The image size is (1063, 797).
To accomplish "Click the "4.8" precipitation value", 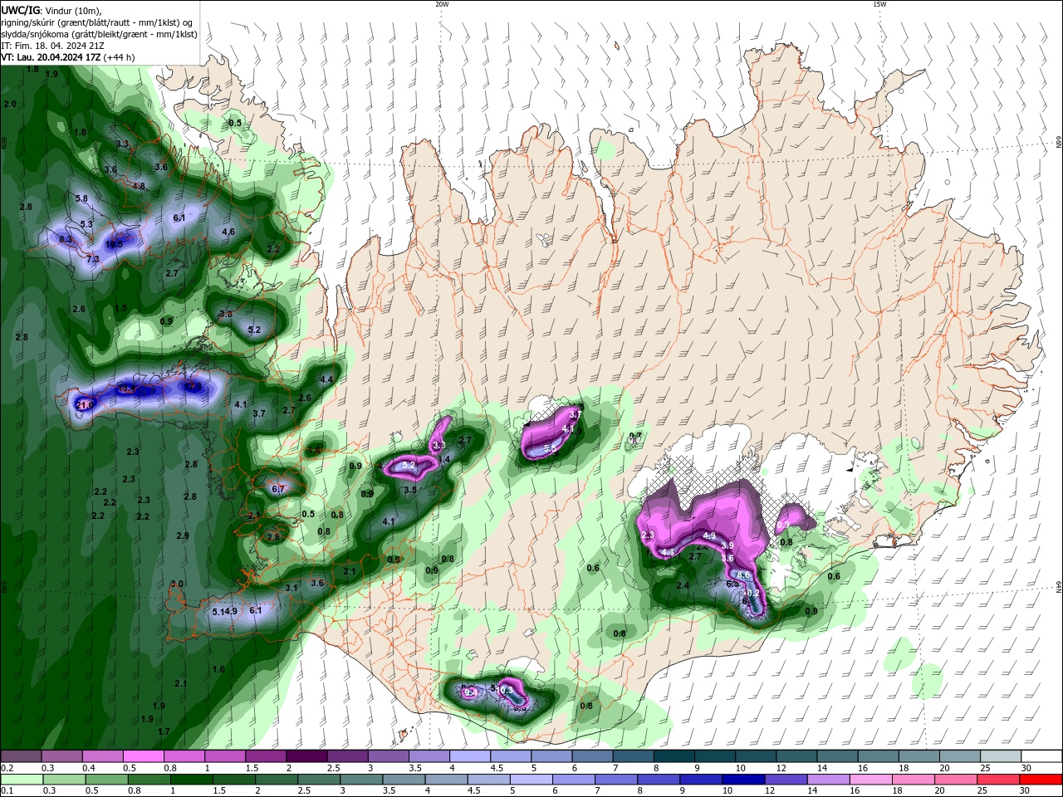I will pos(139,186).
